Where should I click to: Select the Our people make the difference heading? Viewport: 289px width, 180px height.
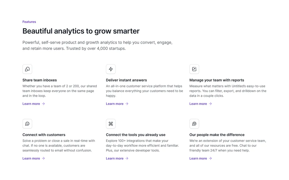tap(217, 135)
